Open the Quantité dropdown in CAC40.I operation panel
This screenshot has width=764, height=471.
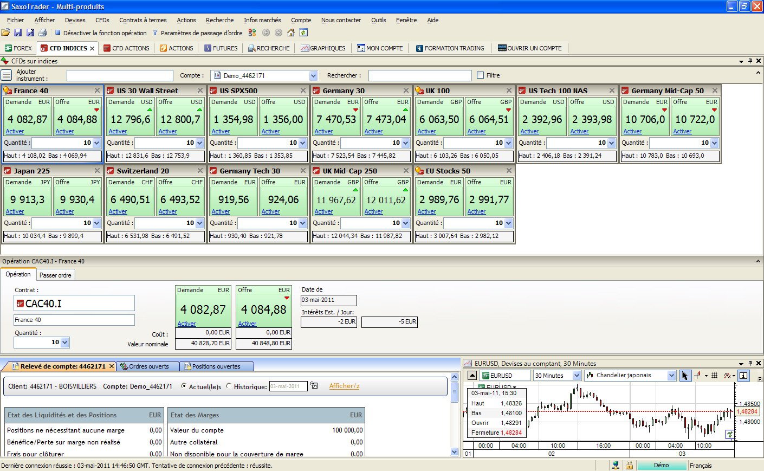pos(65,343)
